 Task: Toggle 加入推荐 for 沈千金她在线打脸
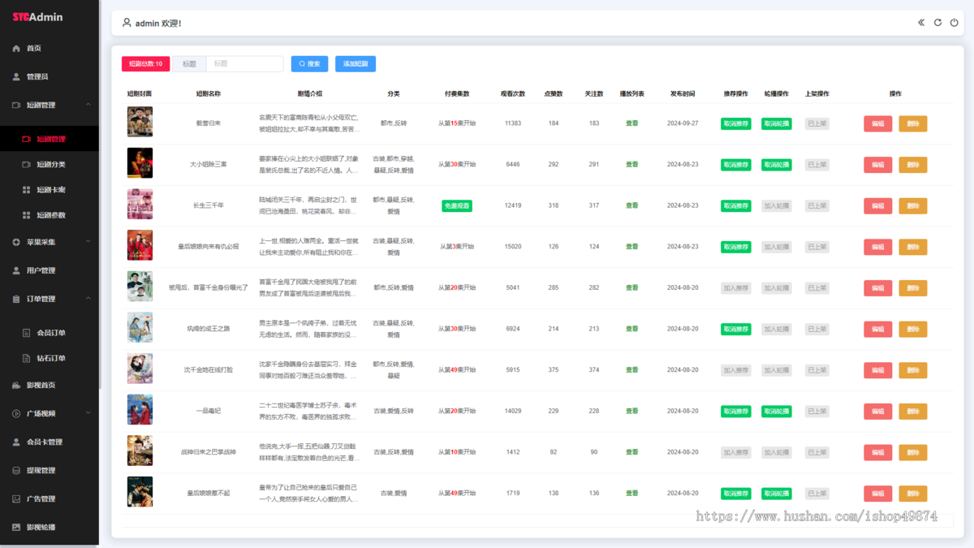pos(736,370)
